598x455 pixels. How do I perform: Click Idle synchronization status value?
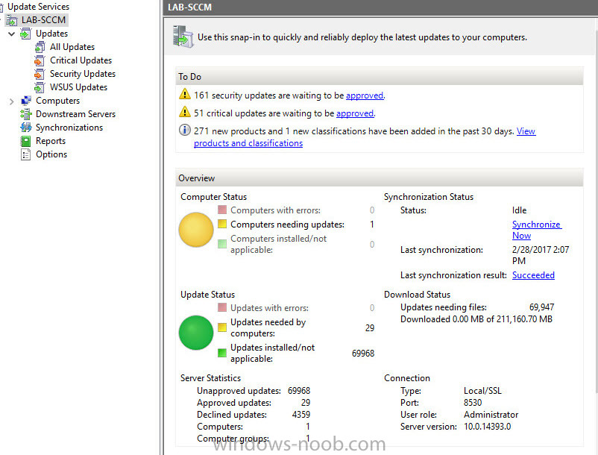519,210
